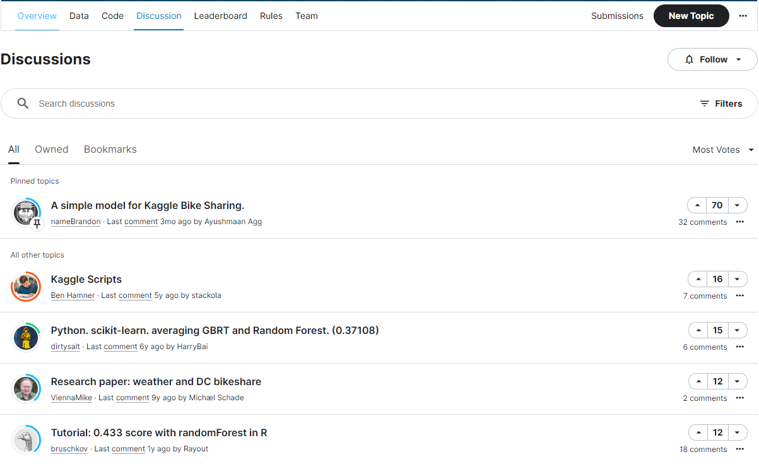The width and height of the screenshot is (759, 464).
Task: Visit bruschkov's profile link
Action: pyautogui.click(x=69, y=449)
